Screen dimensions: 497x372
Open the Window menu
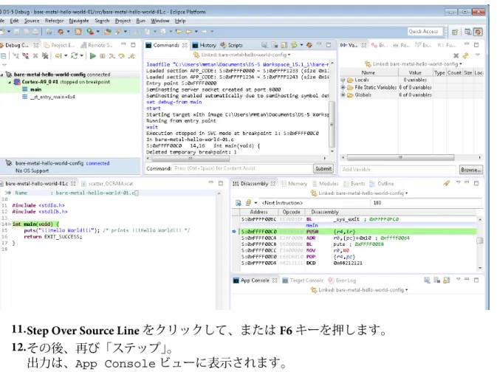coord(160,21)
